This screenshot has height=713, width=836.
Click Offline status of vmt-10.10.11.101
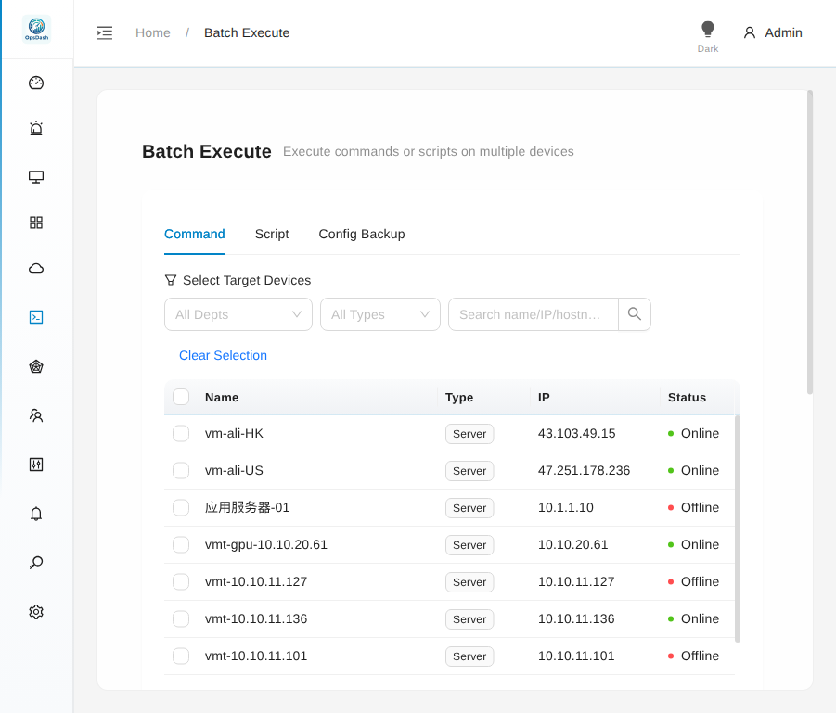click(x=694, y=656)
